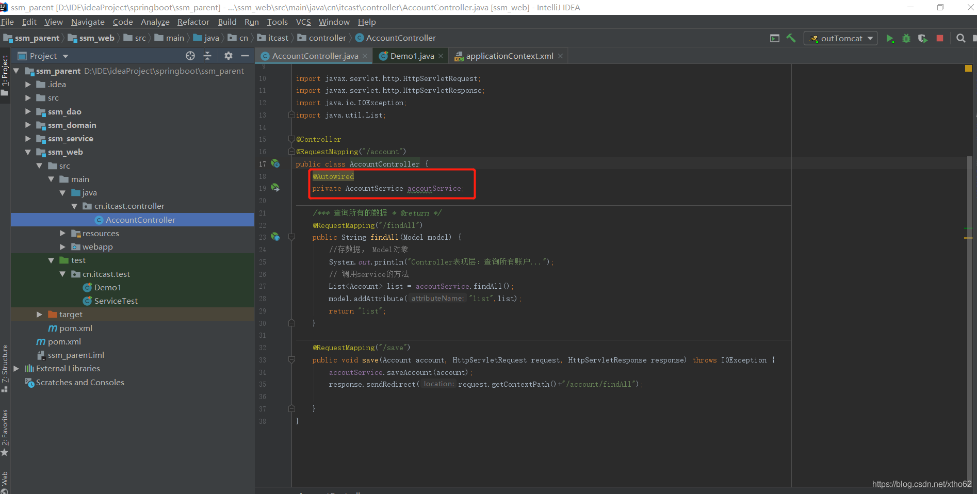Click the red Stop icon
Screen dimensions: 977x494
[x=940, y=39]
